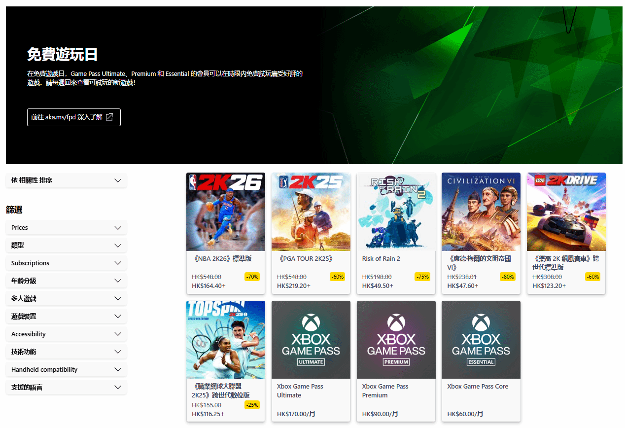The height and width of the screenshot is (428, 625).
Task: Expand the Accessibility filter chevron
Action: (118, 334)
